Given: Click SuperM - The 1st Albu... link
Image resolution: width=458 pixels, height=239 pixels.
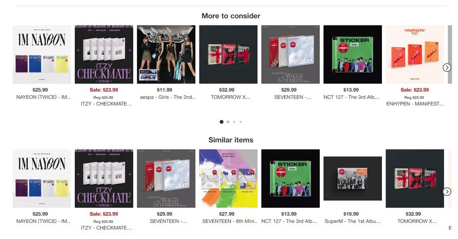Looking at the screenshot, I should tap(353, 221).
